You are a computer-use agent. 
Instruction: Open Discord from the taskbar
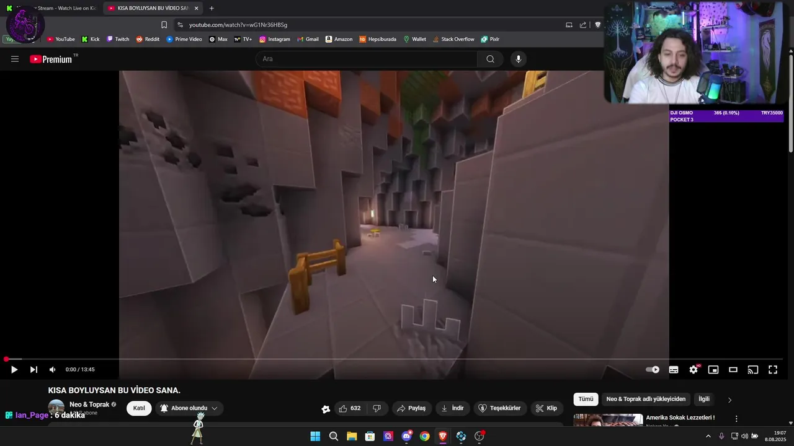click(406, 436)
